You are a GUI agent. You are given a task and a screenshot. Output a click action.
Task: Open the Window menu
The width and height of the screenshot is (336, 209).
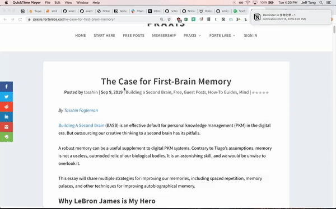[82, 3]
